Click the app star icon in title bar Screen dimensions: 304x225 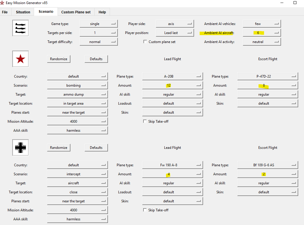[x=2, y=3]
